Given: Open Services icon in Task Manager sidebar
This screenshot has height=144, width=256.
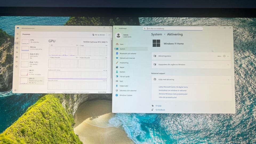Looking at the screenshot, I should coord(16,66).
